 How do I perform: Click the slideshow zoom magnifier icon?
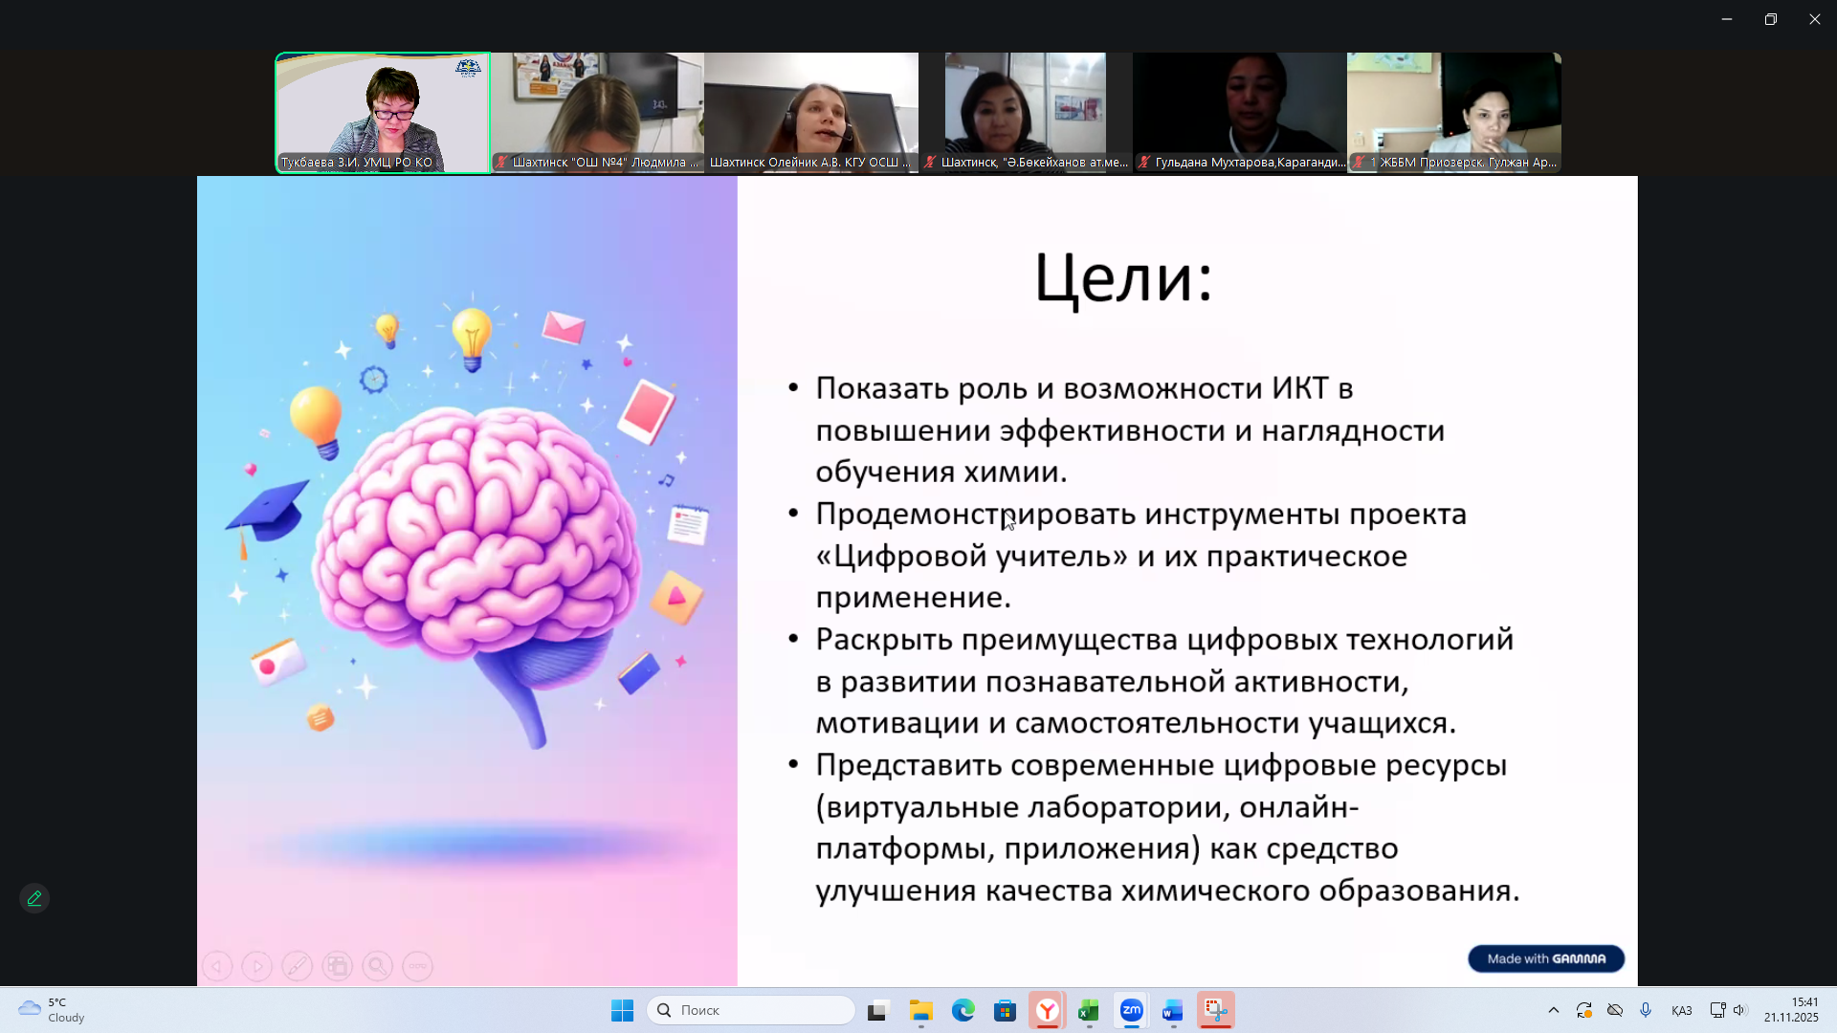click(x=377, y=966)
